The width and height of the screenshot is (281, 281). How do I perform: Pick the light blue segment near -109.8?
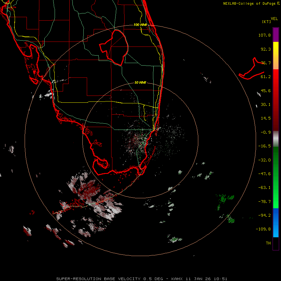[276, 231]
